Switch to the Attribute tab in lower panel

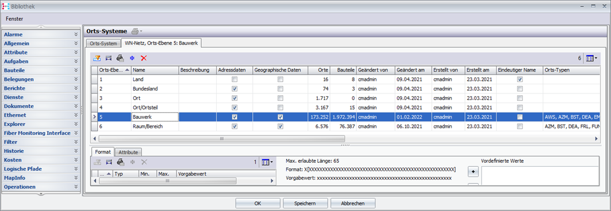(x=129, y=153)
